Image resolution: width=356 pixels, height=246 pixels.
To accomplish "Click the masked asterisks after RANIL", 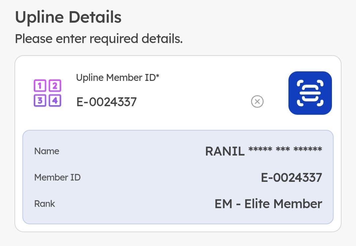I will point(285,150).
